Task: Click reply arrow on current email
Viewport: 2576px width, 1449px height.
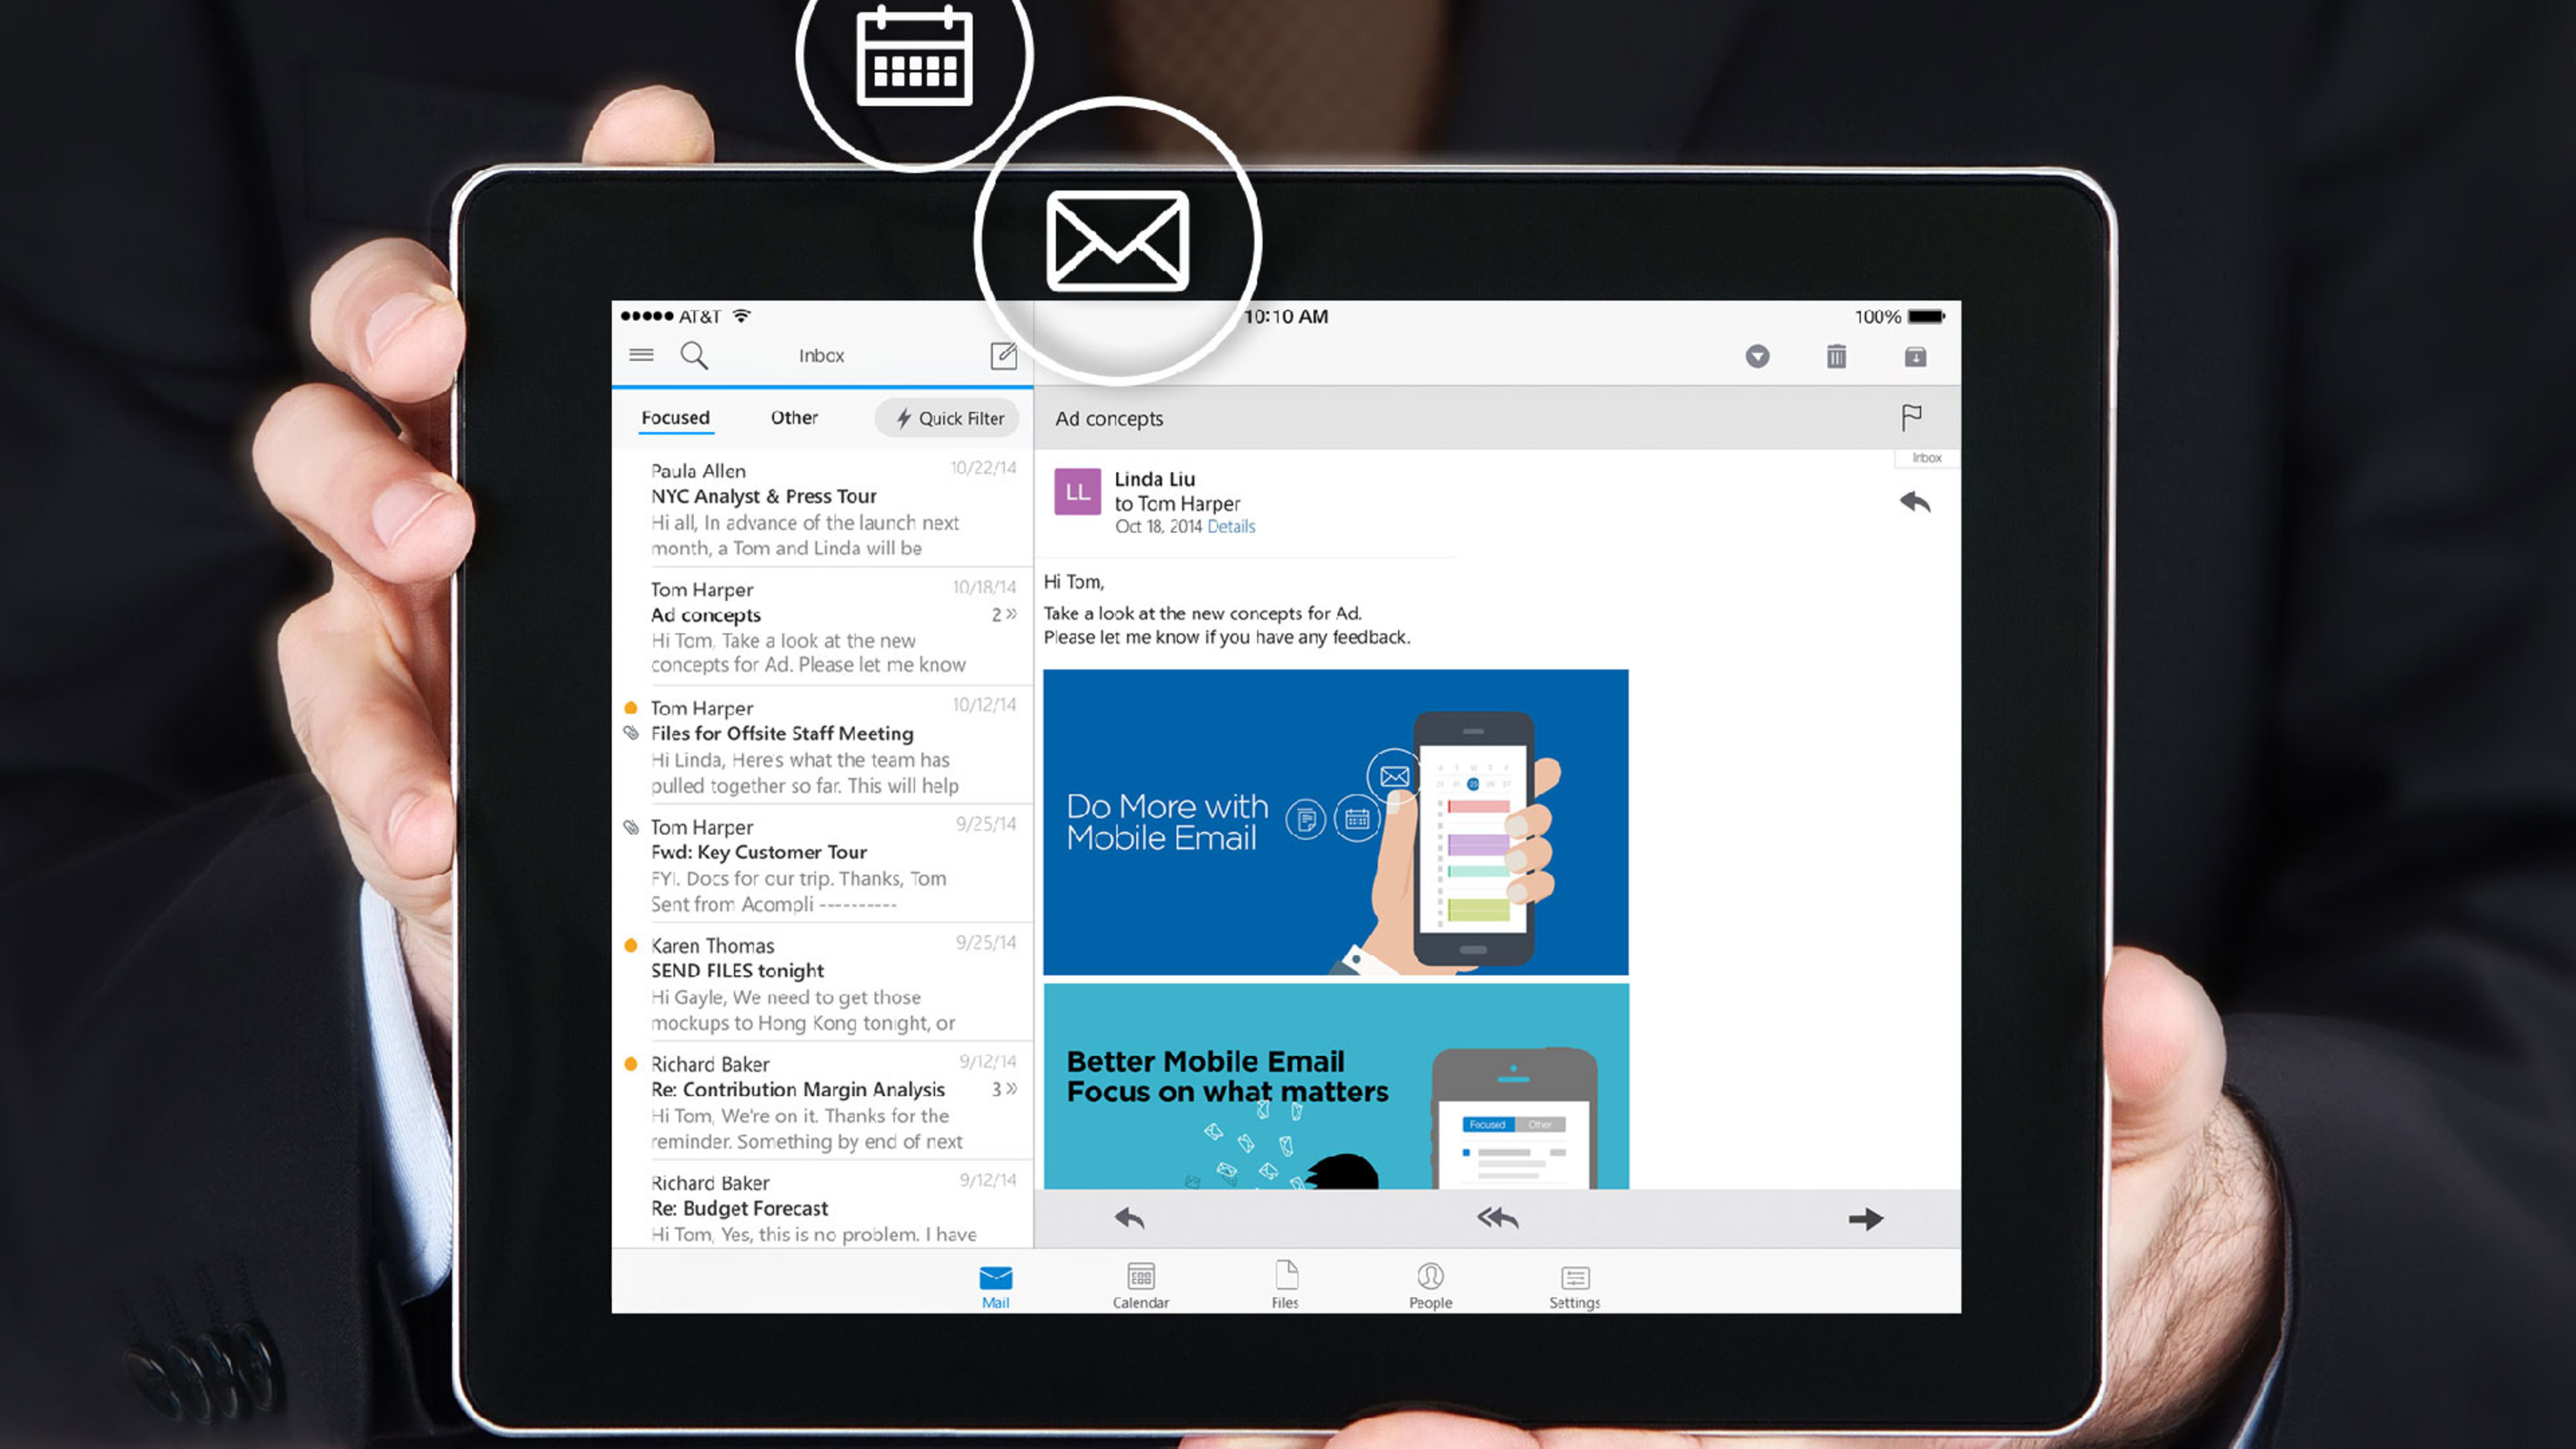Action: click(x=1915, y=502)
